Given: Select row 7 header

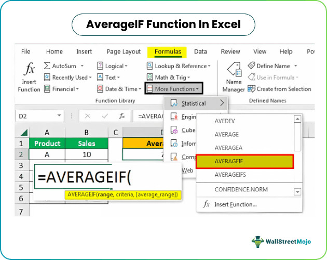Looking at the screenshot, I should click(21, 212).
